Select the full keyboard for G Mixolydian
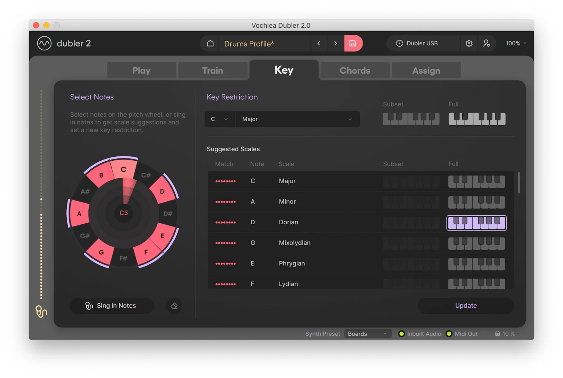 coord(476,243)
